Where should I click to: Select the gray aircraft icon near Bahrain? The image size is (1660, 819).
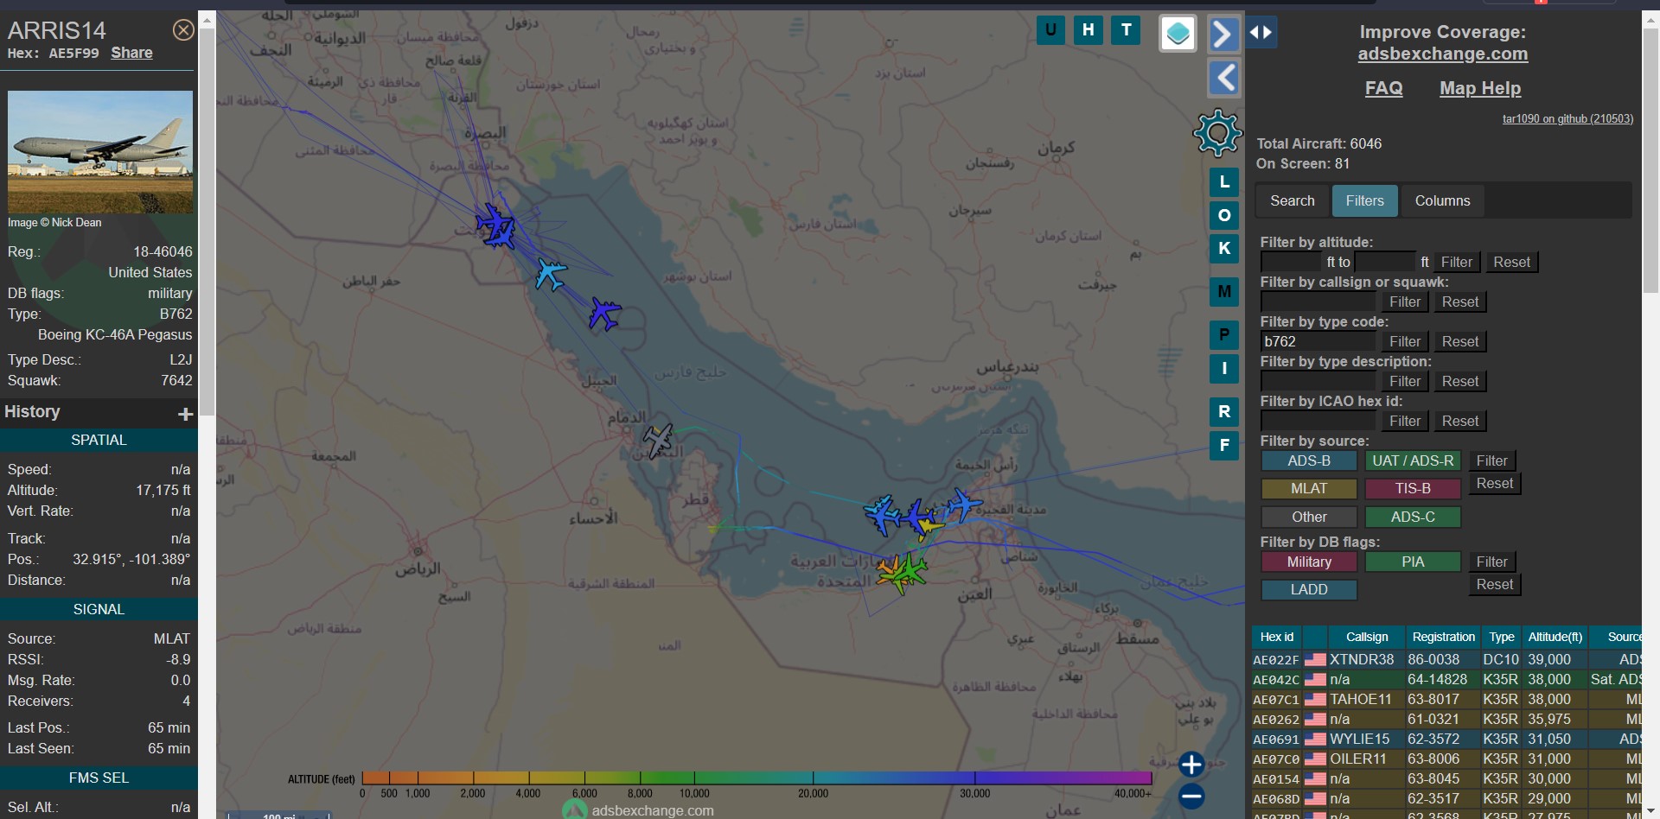click(658, 441)
